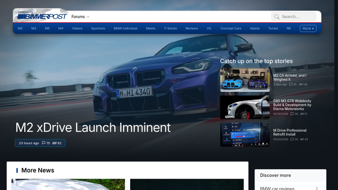
Task: Expand the More menu in navigation bar
Action: [308, 28]
